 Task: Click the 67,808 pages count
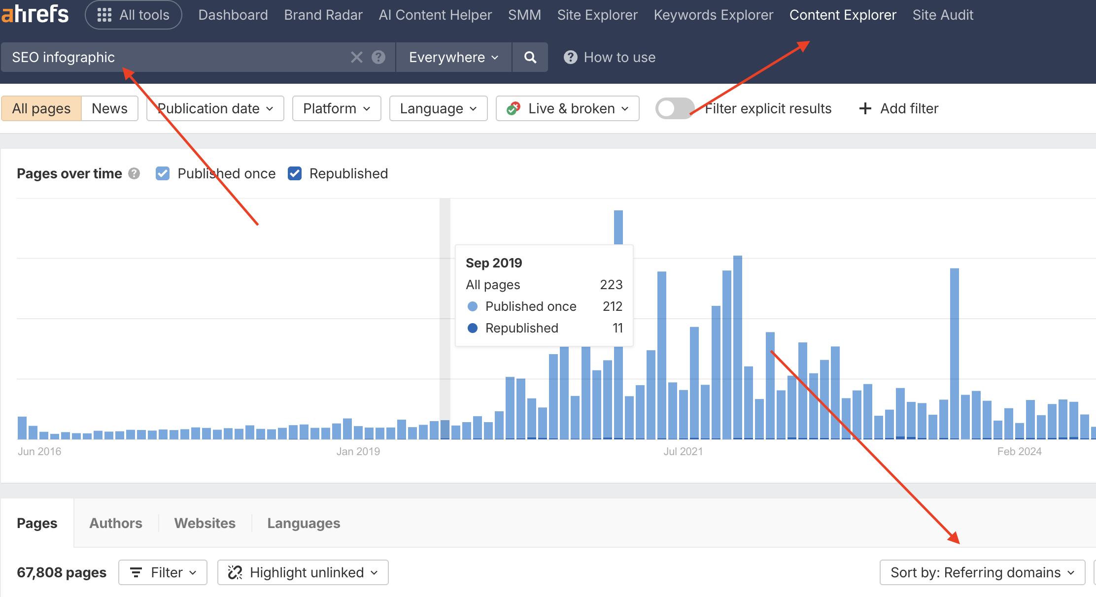pos(62,572)
